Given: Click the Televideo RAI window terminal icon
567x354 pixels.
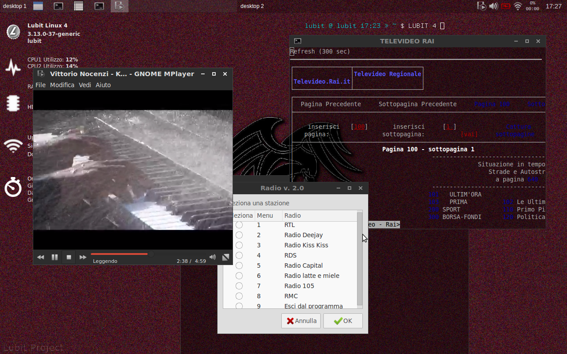Looking at the screenshot, I should (298, 41).
